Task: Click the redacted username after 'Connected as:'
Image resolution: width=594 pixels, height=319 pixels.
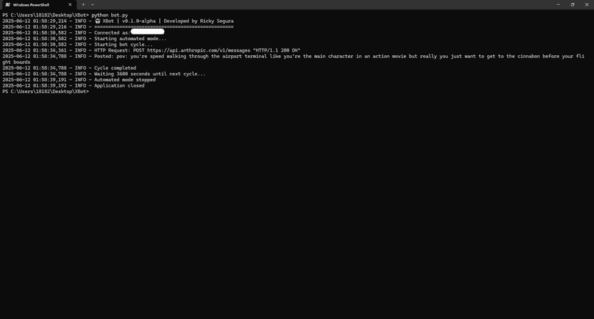Action: [147, 32]
